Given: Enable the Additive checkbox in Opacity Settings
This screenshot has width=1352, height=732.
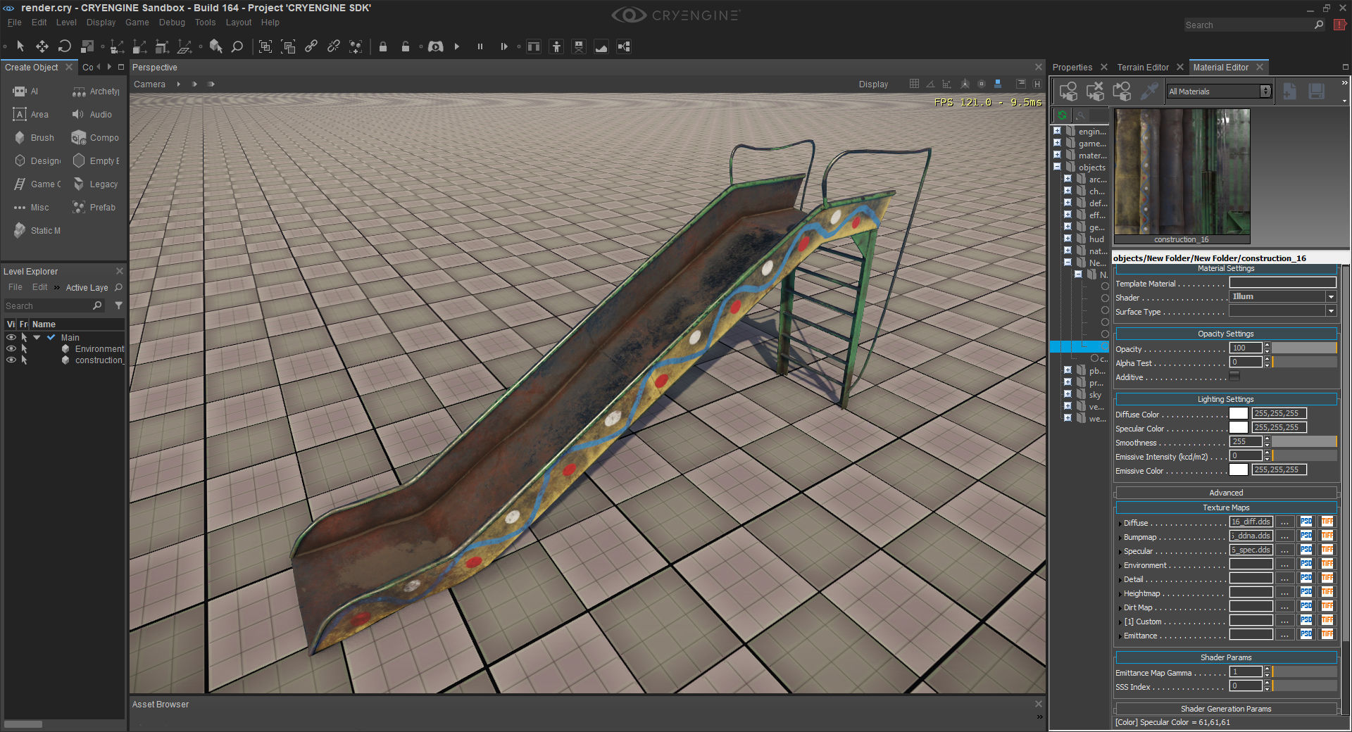Looking at the screenshot, I should pyautogui.click(x=1234, y=377).
